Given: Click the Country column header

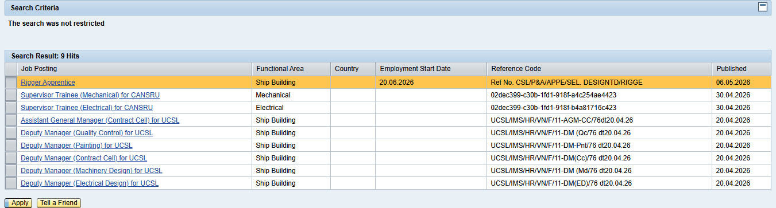Looking at the screenshot, I should click(x=353, y=69).
